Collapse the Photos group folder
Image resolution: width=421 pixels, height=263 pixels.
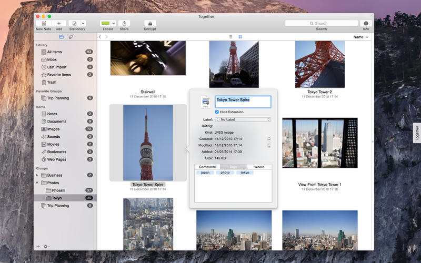tap(37, 183)
